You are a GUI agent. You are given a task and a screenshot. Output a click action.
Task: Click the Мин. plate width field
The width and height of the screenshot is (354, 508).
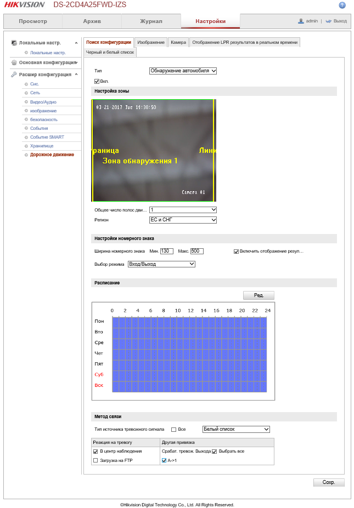click(167, 251)
